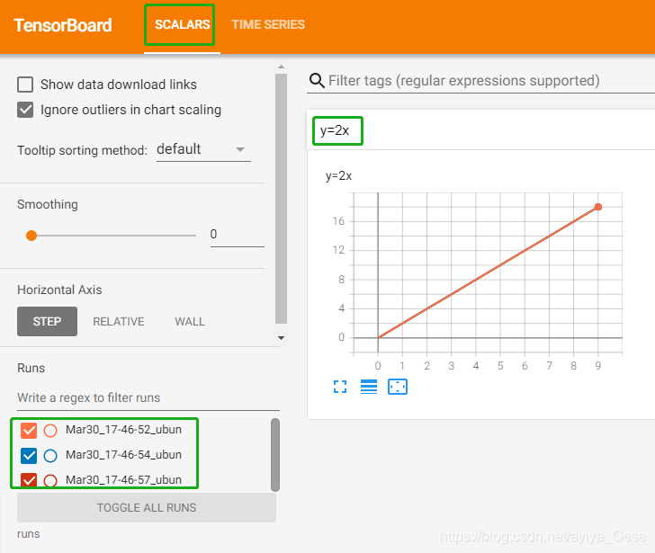Click TOGGLE ALL RUNS button
This screenshot has height=553, width=655.
[x=147, y=507]
